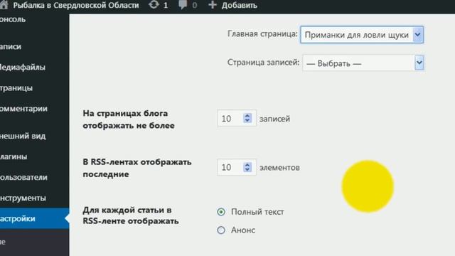Image resolution: width=455 pixels, height=256 pixels.
Task: Click the blog posts count field
Action: (x=237, y=119)
